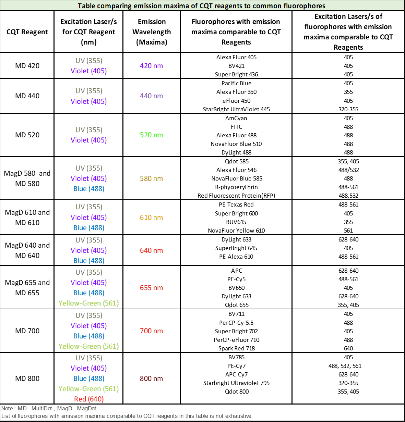This screenshot has height=422, width=405.
Task: Click the 'MagD 610 and MD 610' cell
Action: point(27,218)
